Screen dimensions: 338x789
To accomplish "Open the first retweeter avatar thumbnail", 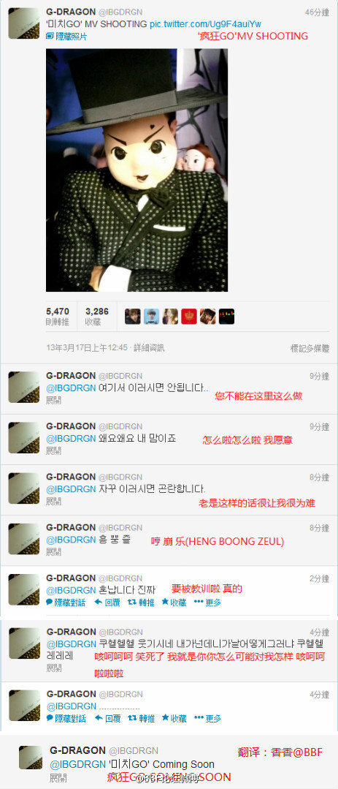I will point(133,317).
